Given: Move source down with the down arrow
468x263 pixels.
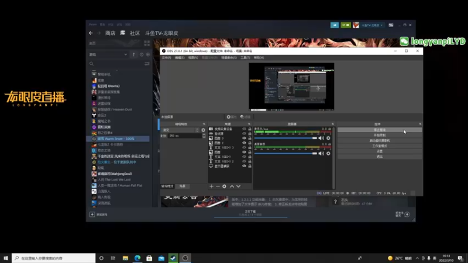Looking at the screenshot, I should pos(238,186).
